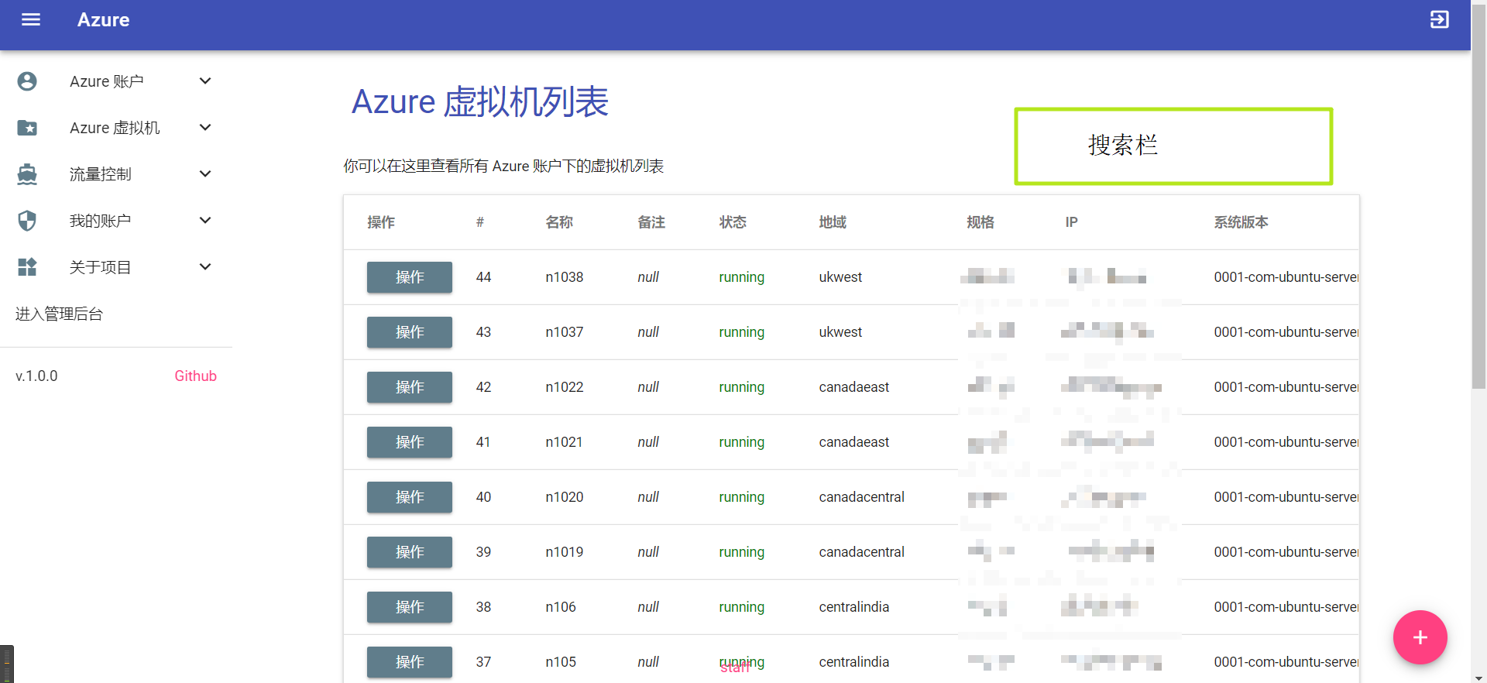Click the v.1.0.0 version text
Viewport: 1487px width, 683px height.
(x=36, y=376)
